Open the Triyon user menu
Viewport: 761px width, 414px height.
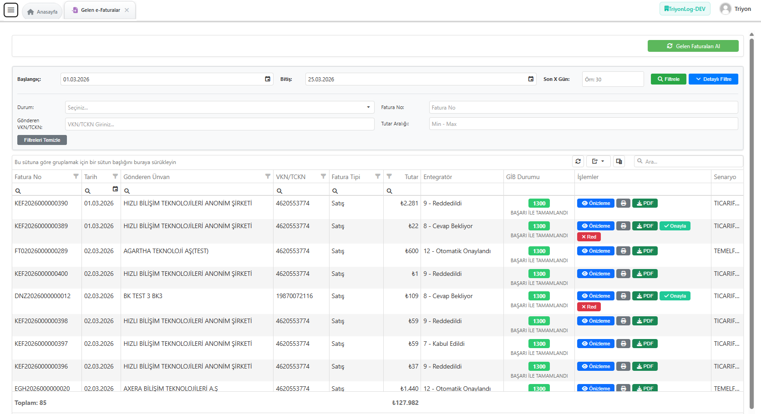(735, 9)
